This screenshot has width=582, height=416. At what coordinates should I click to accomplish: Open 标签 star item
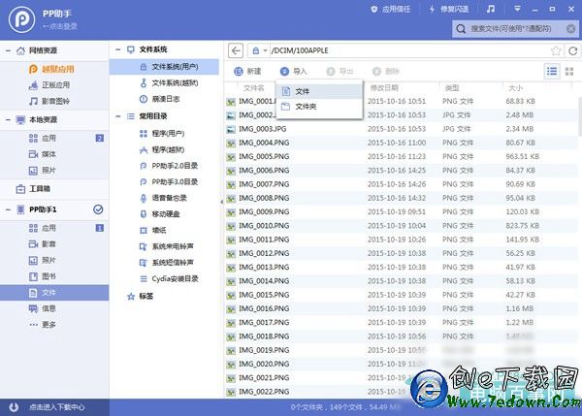coord(140,296)
